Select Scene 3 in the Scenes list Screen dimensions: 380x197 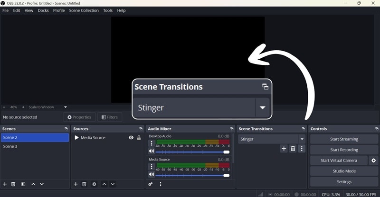click(x=35, y=146)
